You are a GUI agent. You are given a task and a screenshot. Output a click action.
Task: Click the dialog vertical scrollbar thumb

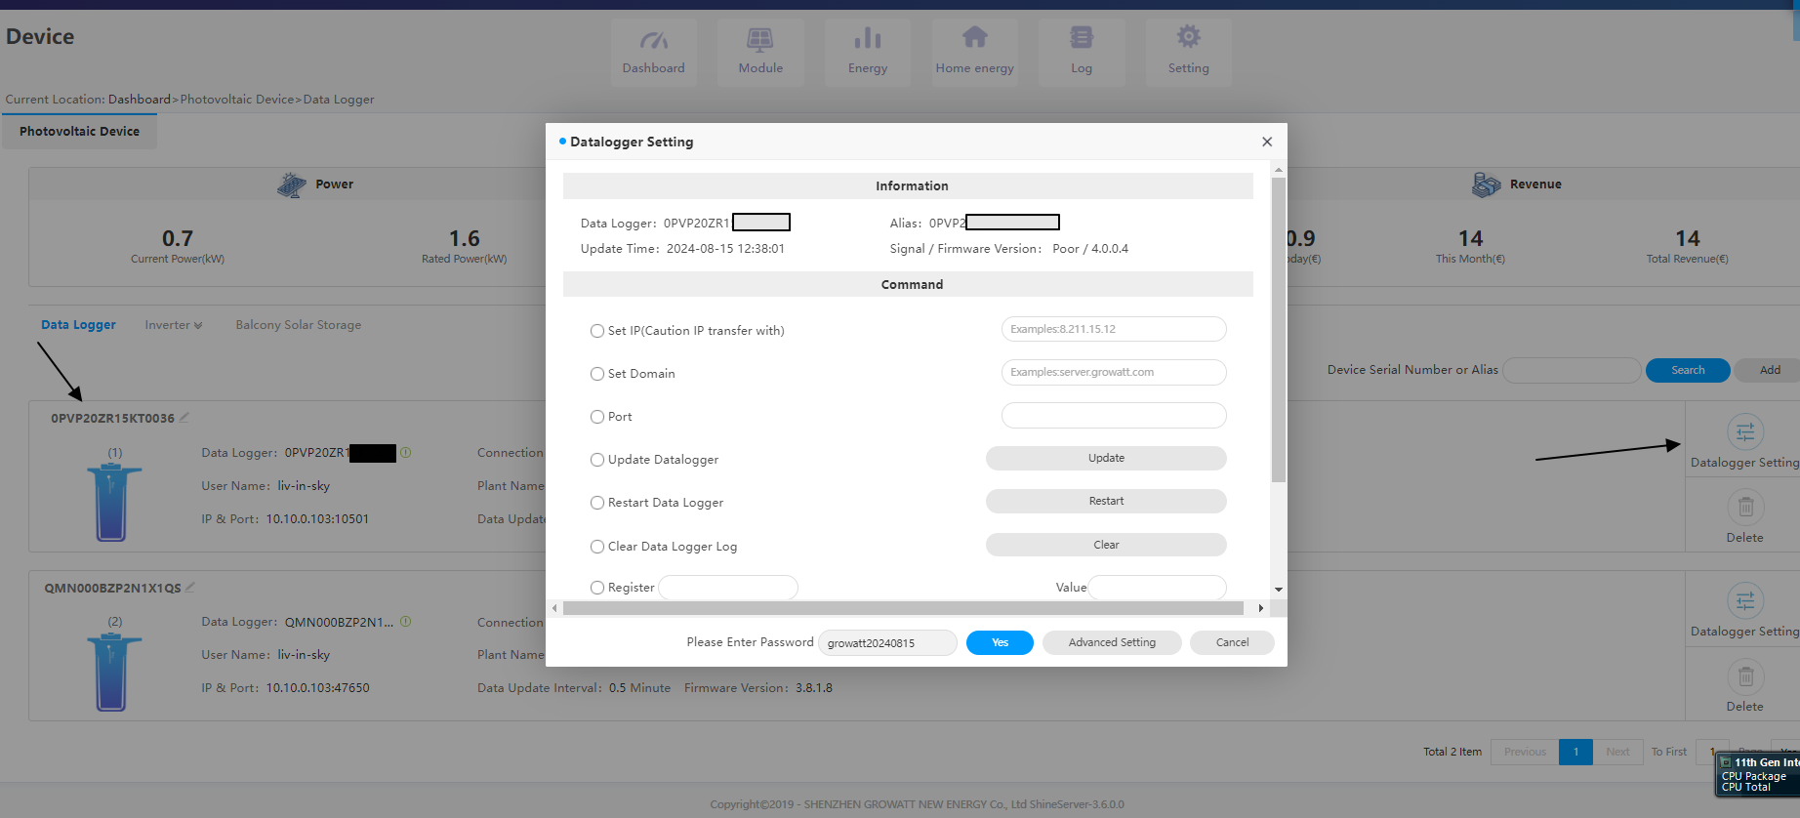pyautogui.click(x=1279, y=330)
